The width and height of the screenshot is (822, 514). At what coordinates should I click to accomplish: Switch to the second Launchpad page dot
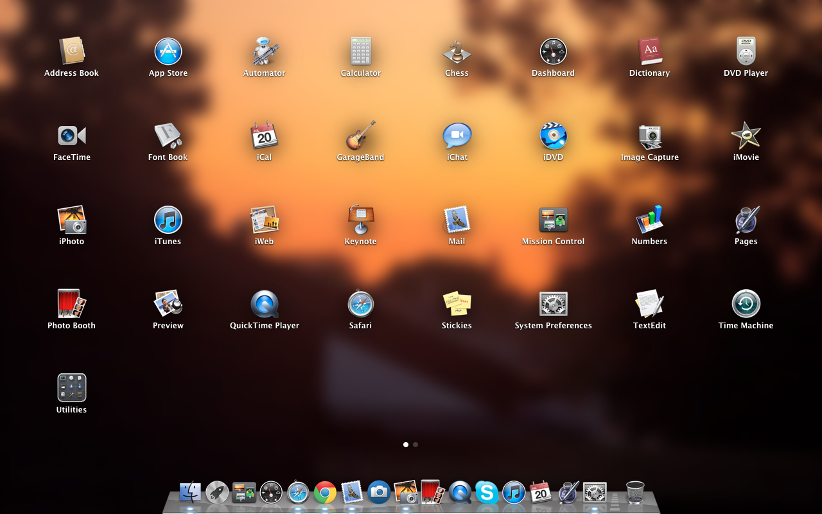(x=415, y=445)
